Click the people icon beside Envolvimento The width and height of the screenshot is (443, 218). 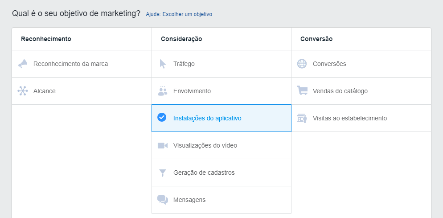163,91
